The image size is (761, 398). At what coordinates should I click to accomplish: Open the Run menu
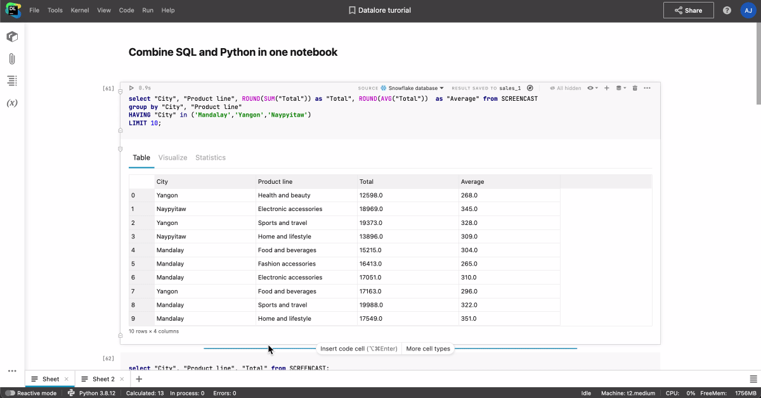point(148,10)
